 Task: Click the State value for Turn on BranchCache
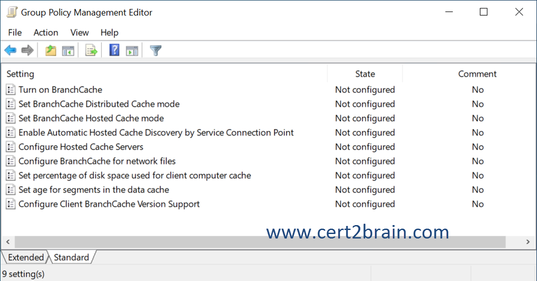click(x=365, y=89)
